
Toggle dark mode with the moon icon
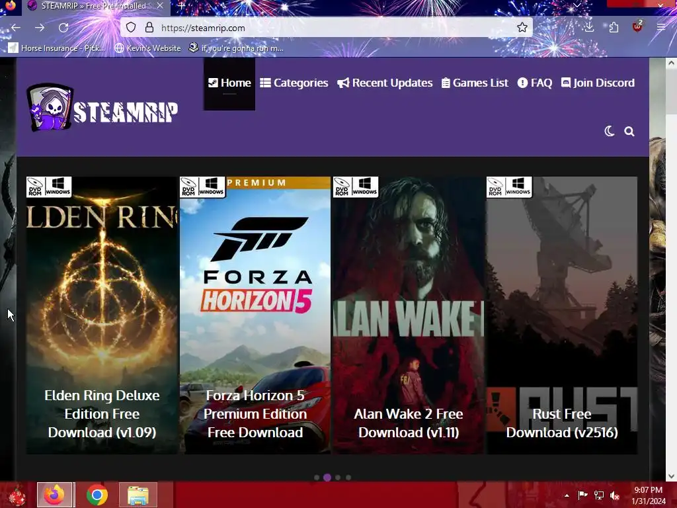click(610, 131)
